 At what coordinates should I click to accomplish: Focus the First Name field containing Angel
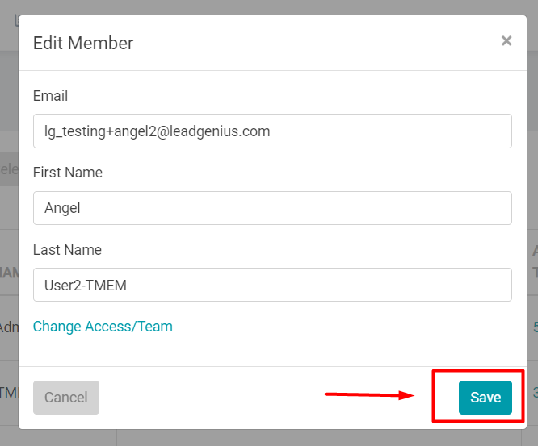272,208
